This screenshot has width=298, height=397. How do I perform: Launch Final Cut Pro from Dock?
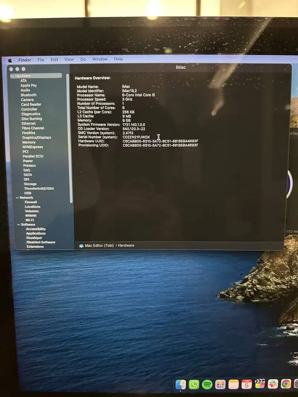coord(260,384)
